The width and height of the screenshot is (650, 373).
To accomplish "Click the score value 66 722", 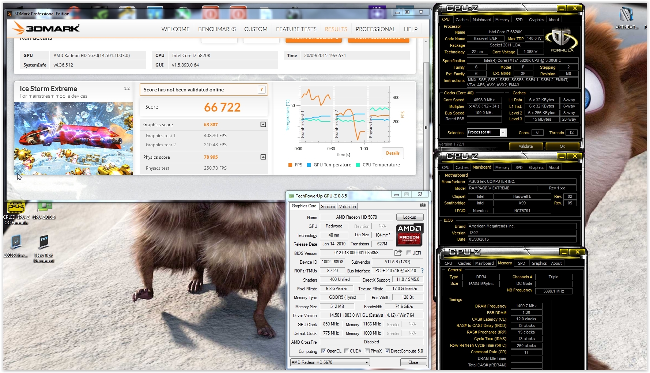I will (x=222, y=107).
